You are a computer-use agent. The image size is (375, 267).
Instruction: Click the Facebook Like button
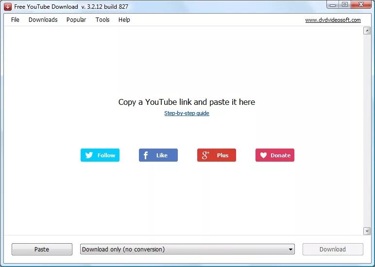click(158, 155)
